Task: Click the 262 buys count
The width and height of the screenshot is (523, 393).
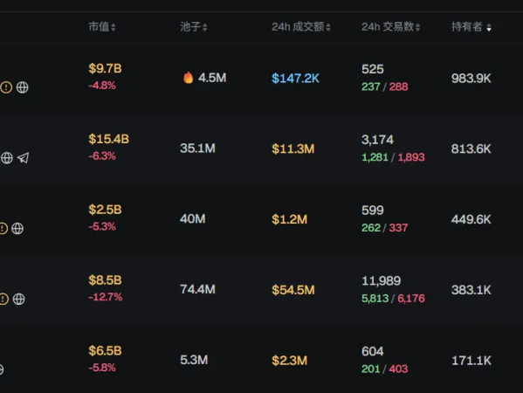Action: coord(371,228)
